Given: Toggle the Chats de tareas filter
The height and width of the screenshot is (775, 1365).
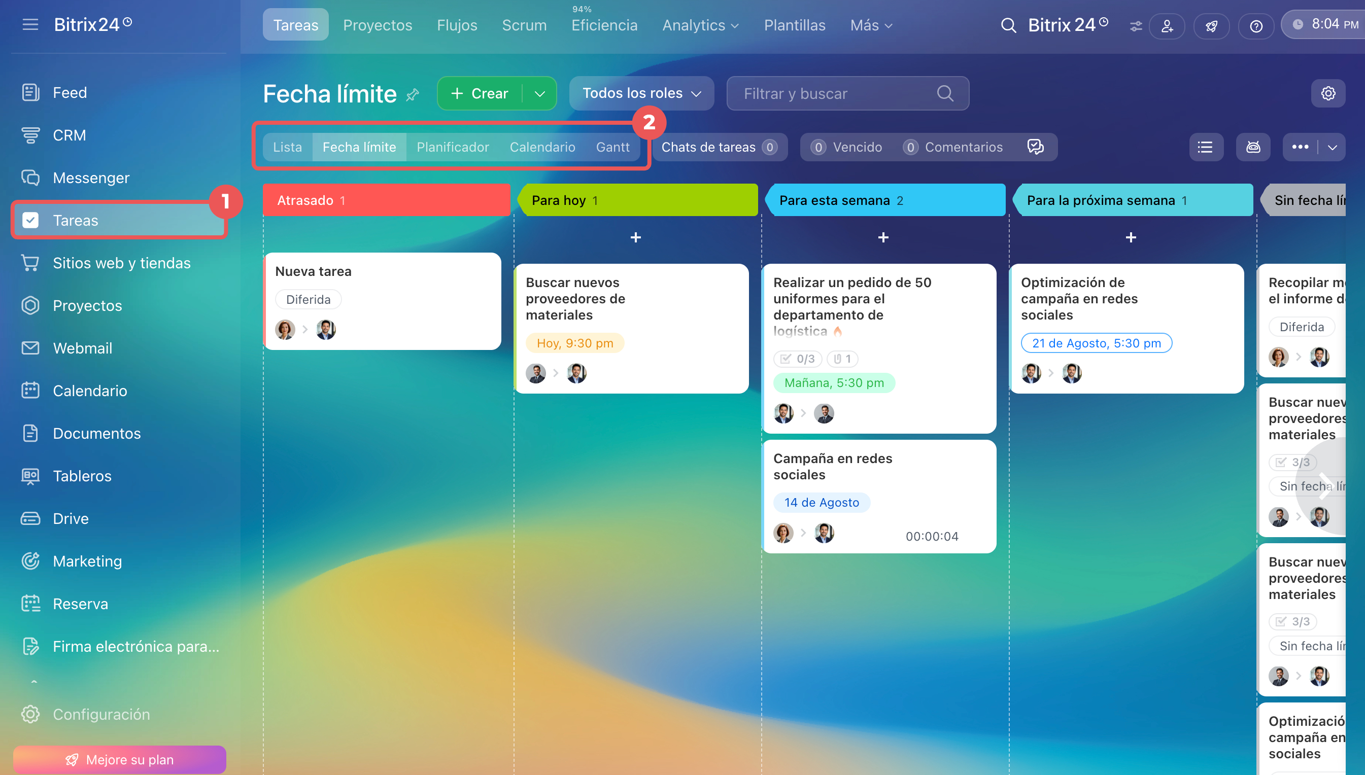Looking at the screenshot, I should (x=719, y=147).
